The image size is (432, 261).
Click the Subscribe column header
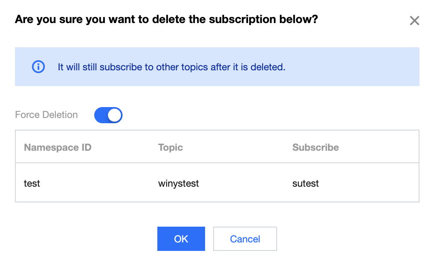pyautogui.click(x=315, y=147)
